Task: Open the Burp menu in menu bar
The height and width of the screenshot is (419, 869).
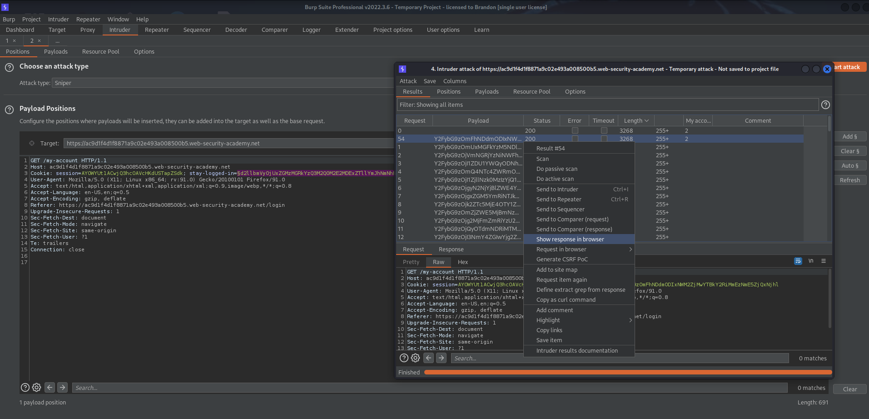Action: (x=9, y=19)
